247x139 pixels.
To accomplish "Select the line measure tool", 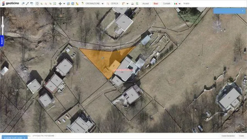I will coord(27,3).
